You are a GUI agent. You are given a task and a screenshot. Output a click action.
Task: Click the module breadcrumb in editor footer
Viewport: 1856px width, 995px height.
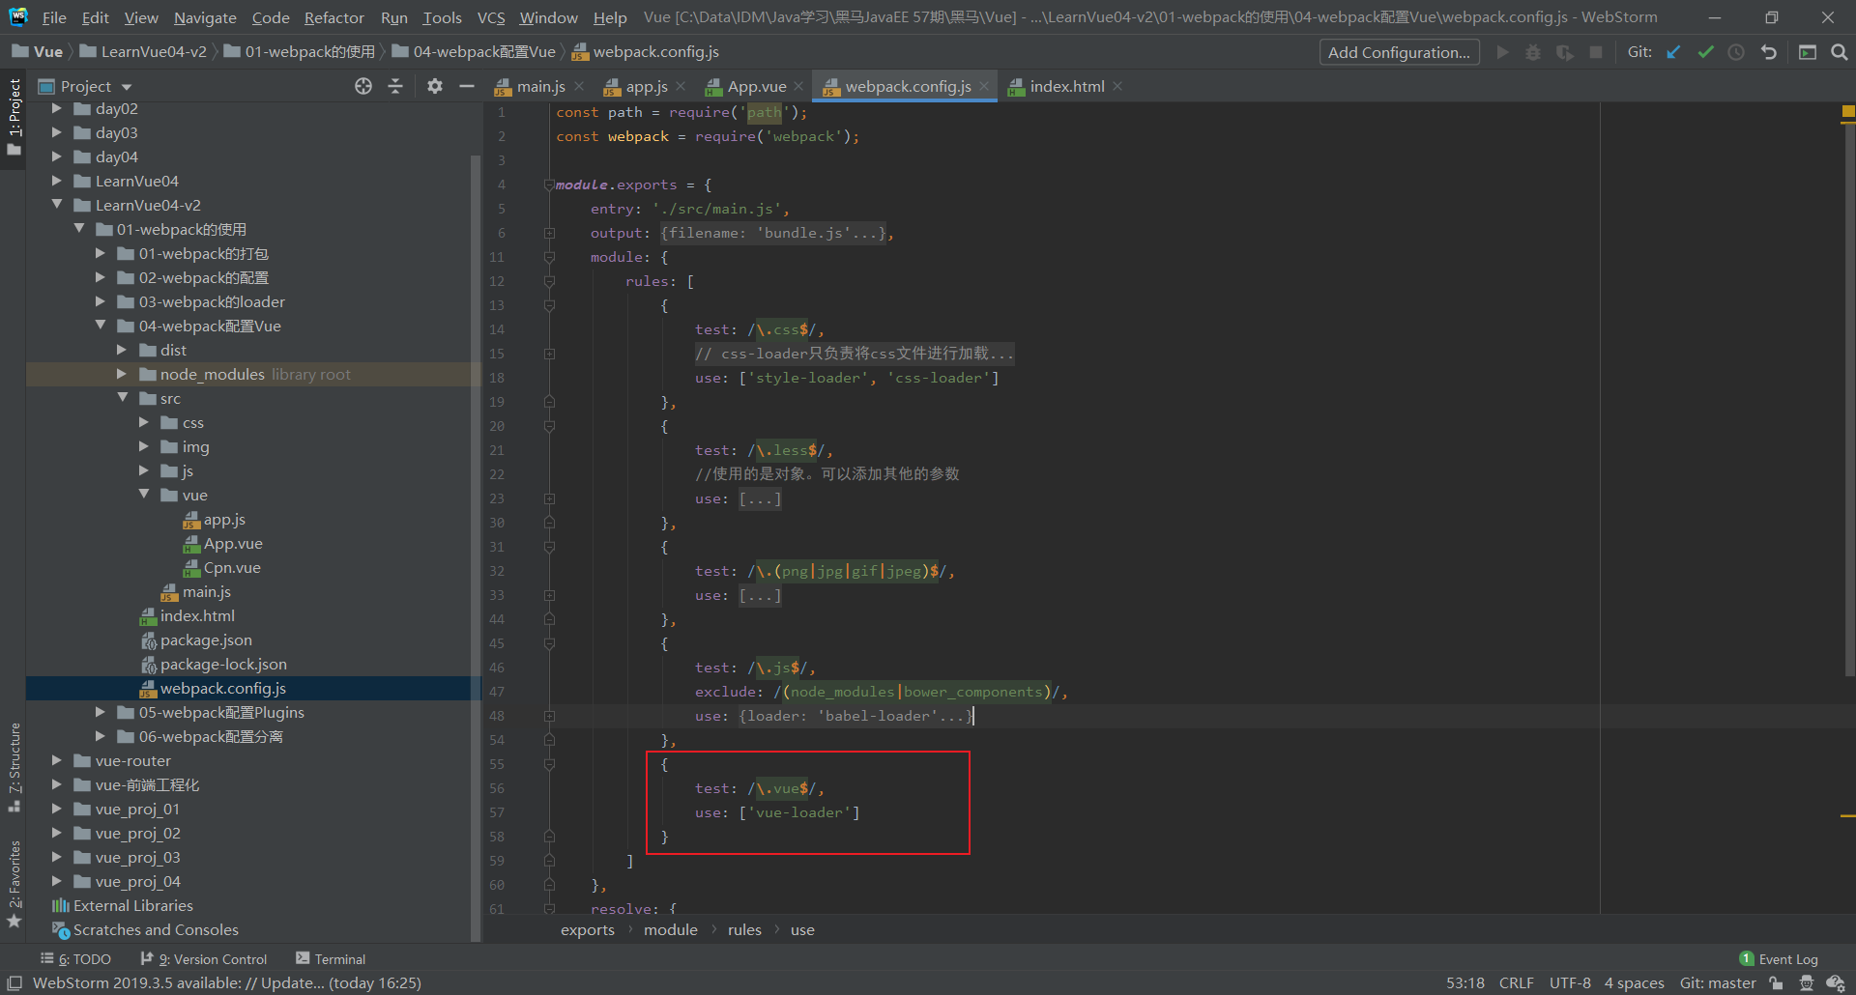670,929
